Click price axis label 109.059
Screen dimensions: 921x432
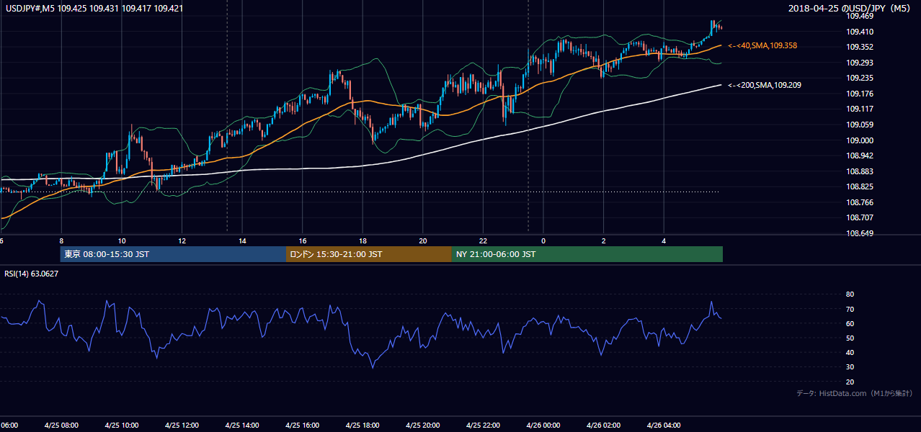pyautogui.click(x=860, y=125)
